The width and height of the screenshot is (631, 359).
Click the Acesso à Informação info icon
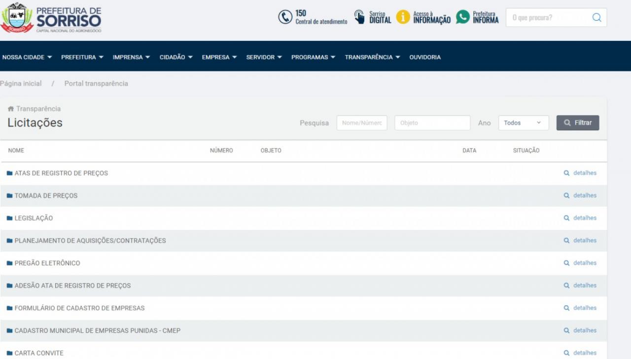coord(403,17)
